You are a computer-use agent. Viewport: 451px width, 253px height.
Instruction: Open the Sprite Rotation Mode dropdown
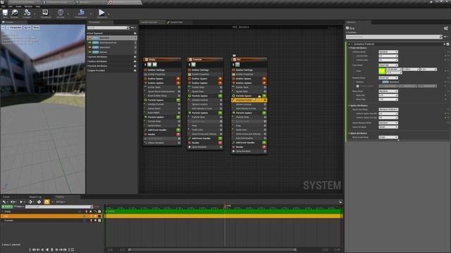point(388,122)
